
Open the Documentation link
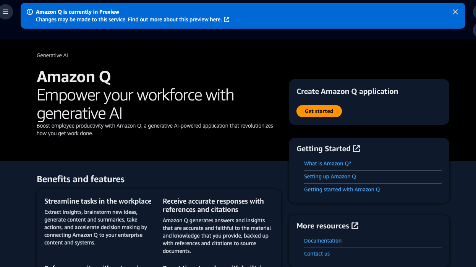(x=323, y=241)
